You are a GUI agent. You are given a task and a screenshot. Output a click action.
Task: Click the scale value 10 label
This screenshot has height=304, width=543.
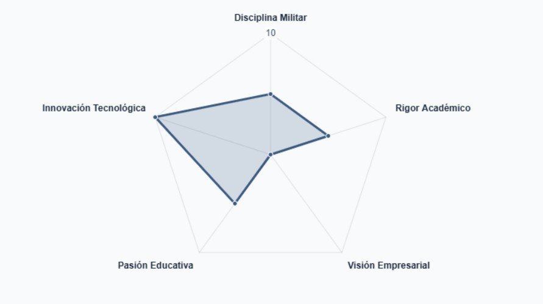[271, 33]
